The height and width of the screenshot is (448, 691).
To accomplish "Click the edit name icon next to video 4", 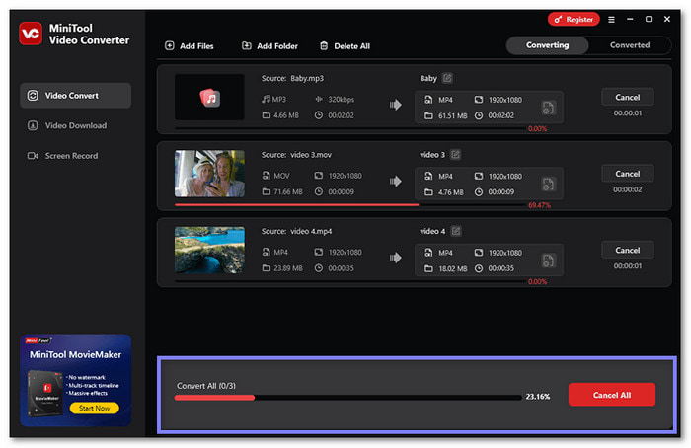I will (456, 231).
